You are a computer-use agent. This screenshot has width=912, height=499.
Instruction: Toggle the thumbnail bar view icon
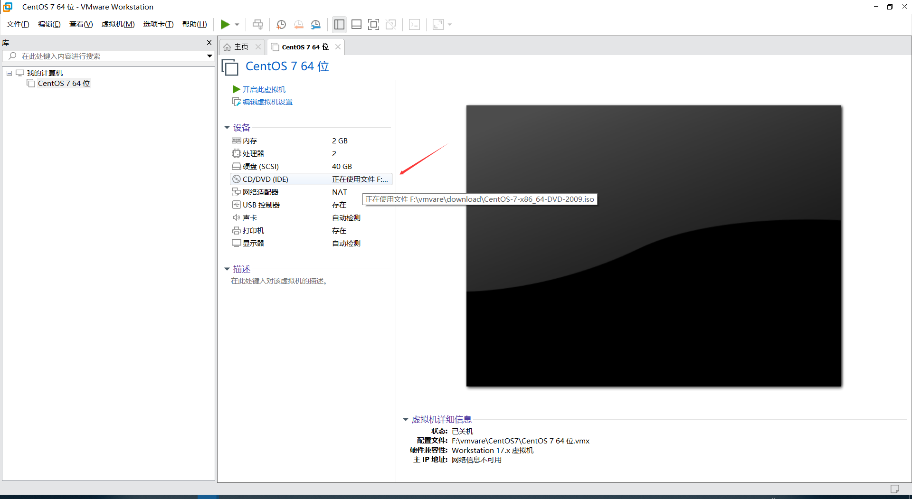[x=356, y=24]
